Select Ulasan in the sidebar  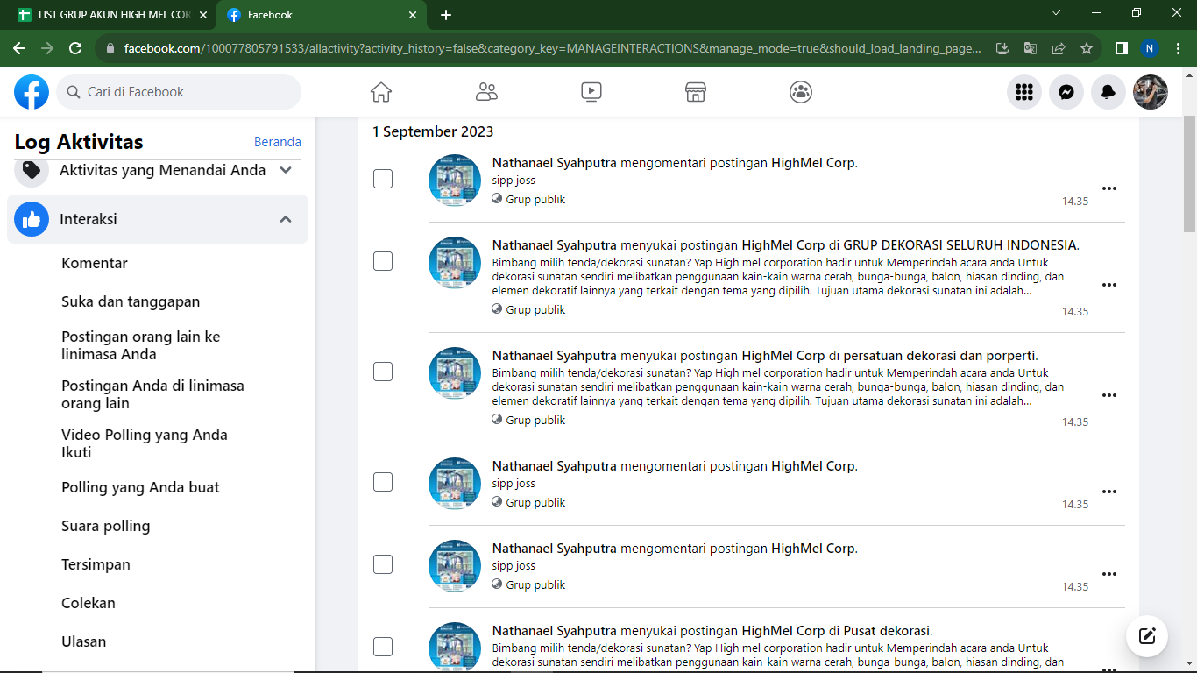point(84,641)
